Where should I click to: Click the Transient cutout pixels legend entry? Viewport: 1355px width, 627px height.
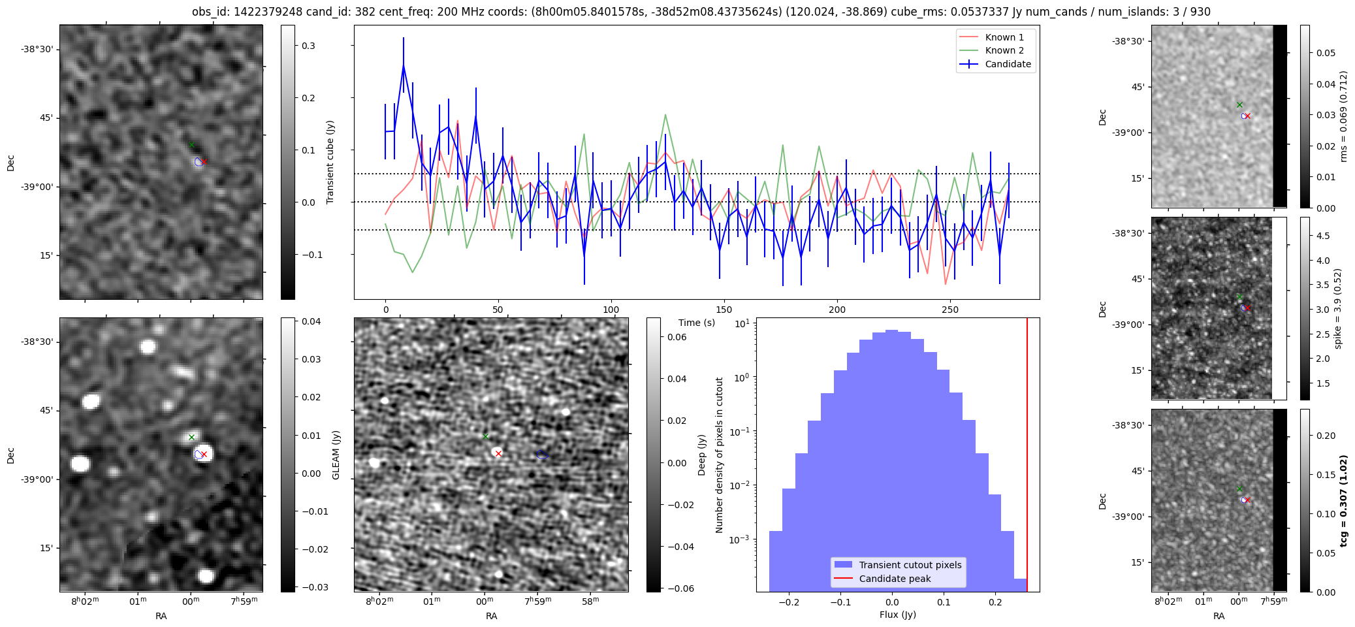910,565
